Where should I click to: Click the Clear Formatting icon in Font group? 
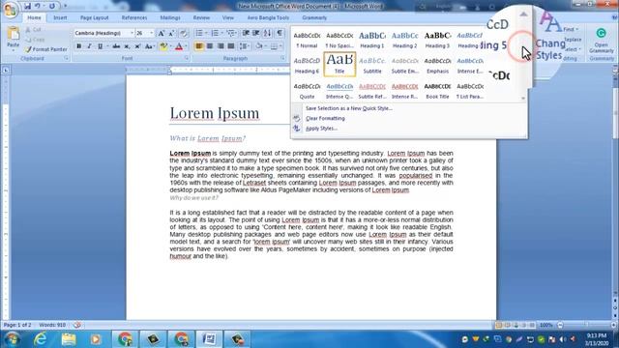[x=183, y=33]
